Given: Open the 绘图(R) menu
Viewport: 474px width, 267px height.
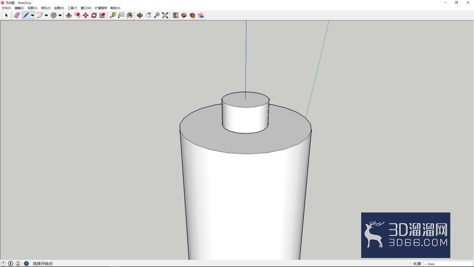Looking at the screenshot, I should pos(59,8).
